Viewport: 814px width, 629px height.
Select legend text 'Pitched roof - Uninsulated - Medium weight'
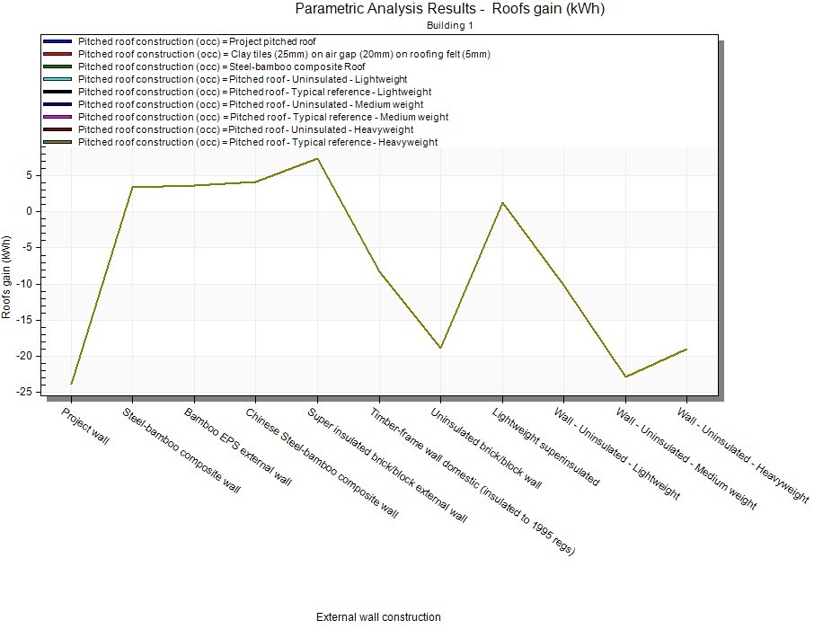pyautogui.click(x=326, y=104)
